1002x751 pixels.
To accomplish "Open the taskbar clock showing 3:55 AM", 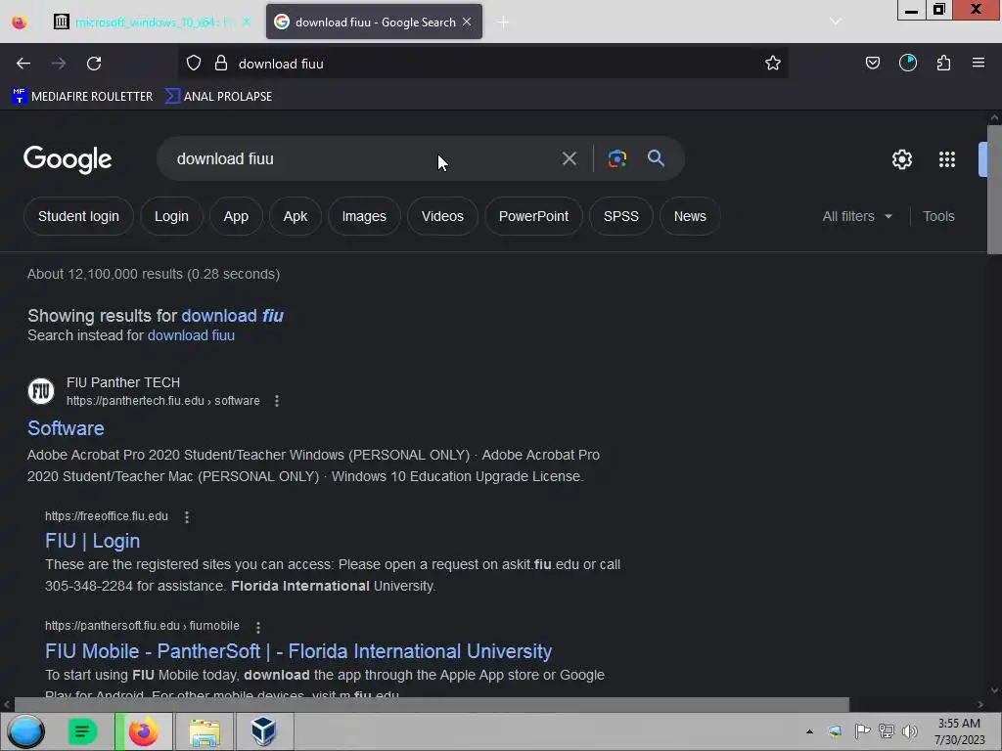I will [959, 731].
